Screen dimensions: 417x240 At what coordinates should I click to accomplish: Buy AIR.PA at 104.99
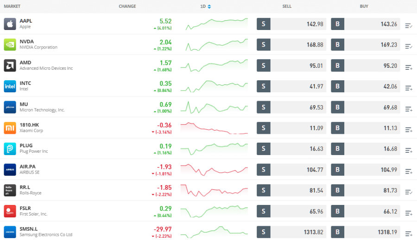click(x=366, y=169)
